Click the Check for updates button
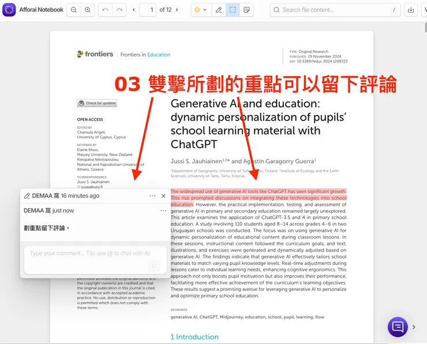Viewport: 427px width, 344px height. (97, 103)
